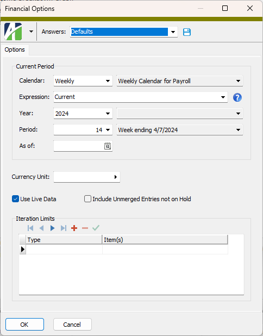Enable Include Unmerged Entries not on Hold

point(87,199)
